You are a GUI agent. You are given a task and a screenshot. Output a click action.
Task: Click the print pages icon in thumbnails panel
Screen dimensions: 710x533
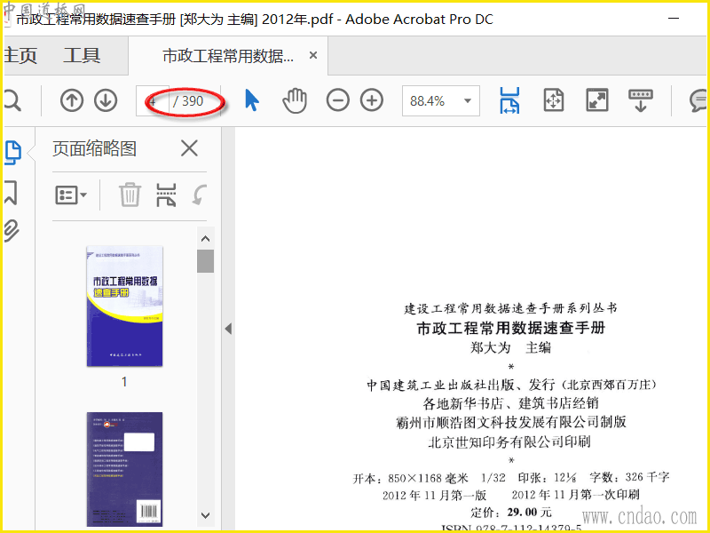[x=166, y=195]
